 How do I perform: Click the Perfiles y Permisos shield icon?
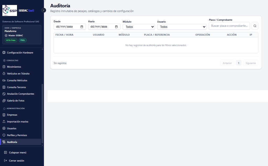(4, 135)
